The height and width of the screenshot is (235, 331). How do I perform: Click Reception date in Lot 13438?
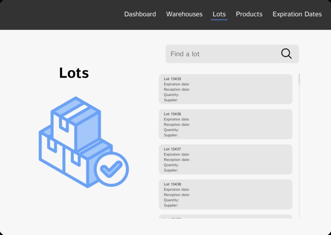pos(177,195)
